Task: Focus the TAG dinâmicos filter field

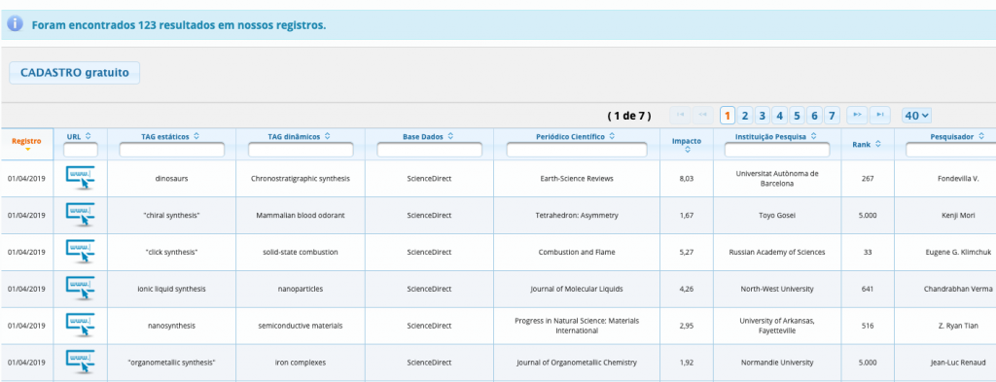Action: point(301,150)
